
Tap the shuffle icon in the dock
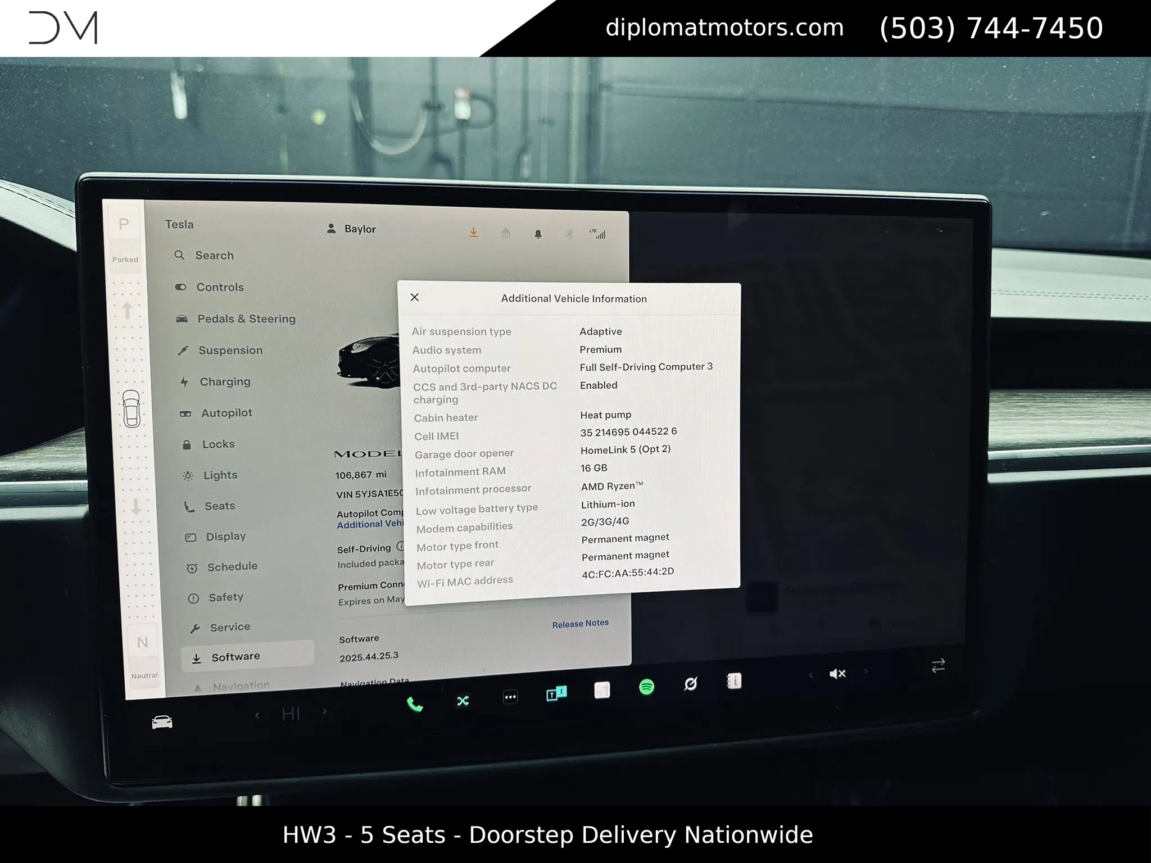point(463,701)
